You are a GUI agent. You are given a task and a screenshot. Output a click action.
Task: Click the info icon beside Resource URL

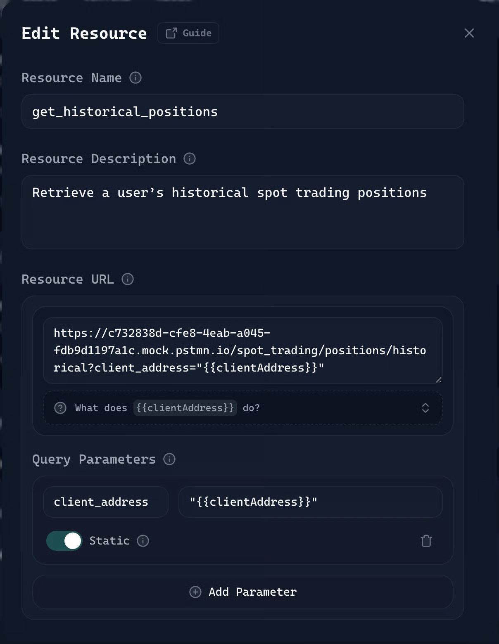click(128, 279)
